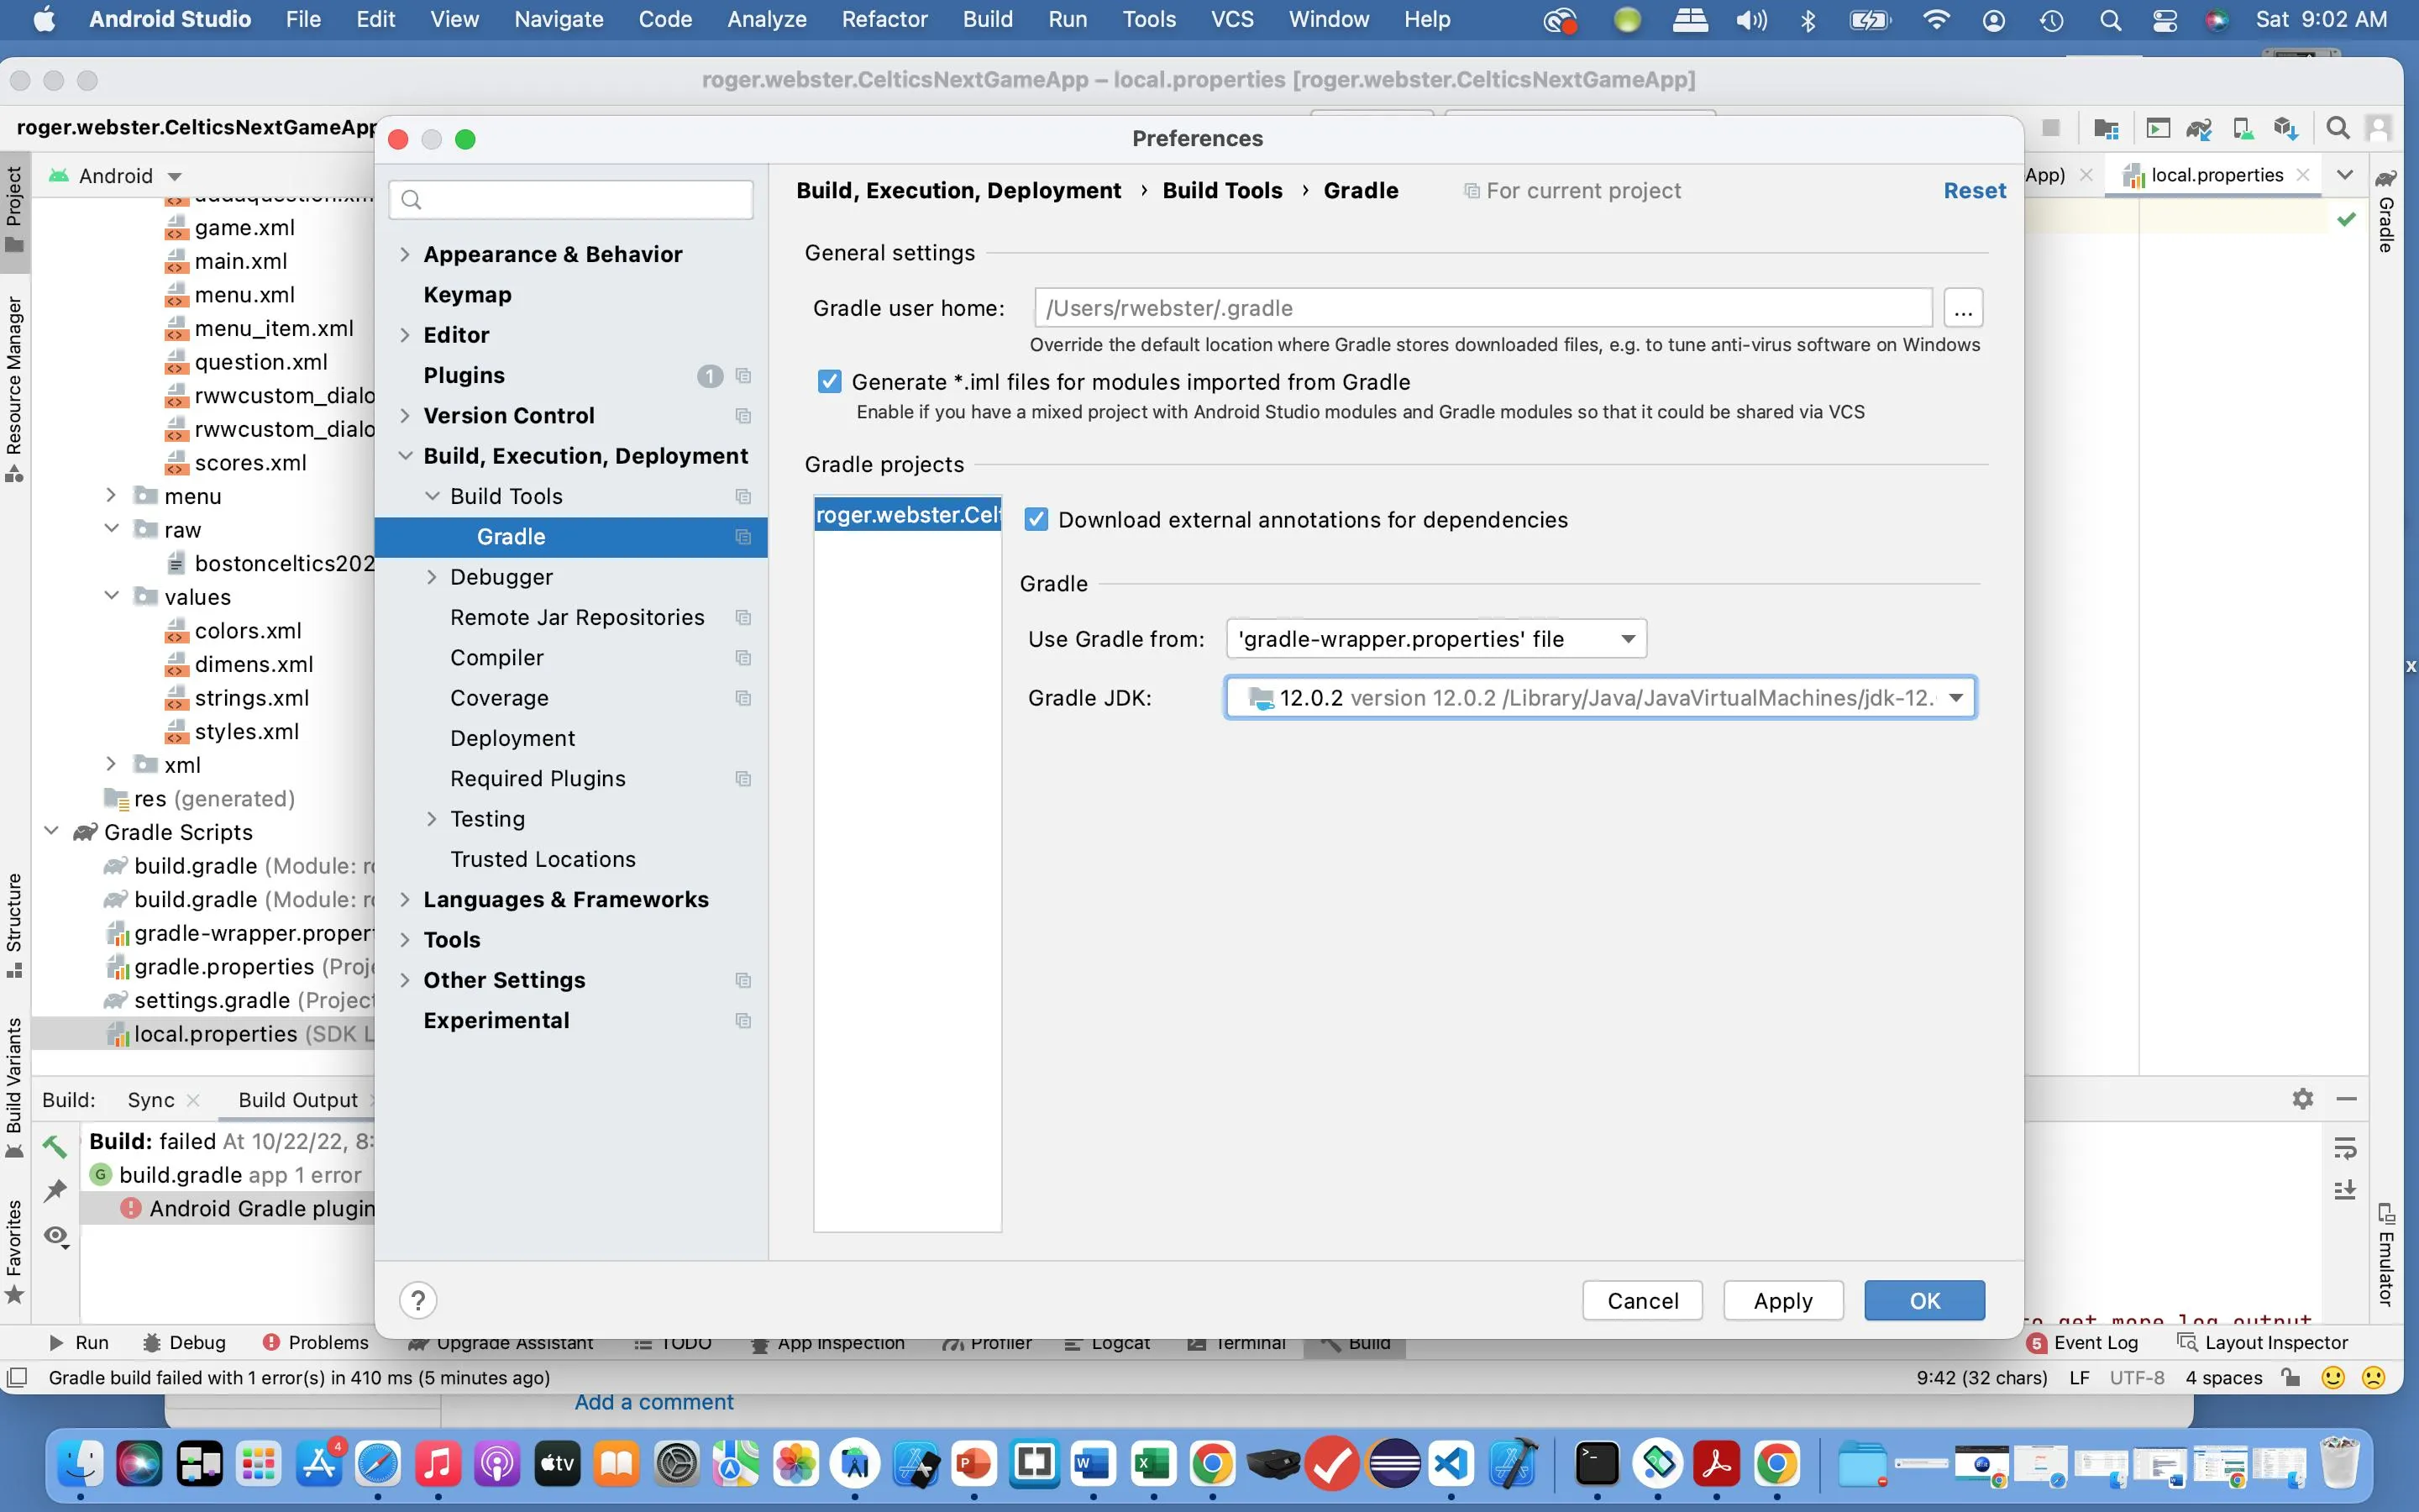Switch to the Build Output tab
This screenshot has height=1512, width=2419.
coord(298,1100)
